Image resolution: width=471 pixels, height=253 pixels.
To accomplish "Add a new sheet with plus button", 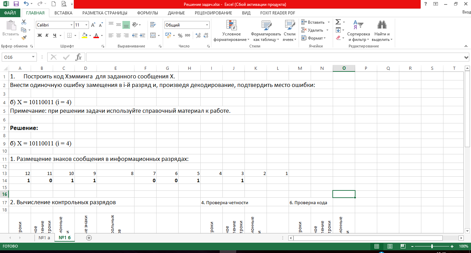I will tap(89, 238).
